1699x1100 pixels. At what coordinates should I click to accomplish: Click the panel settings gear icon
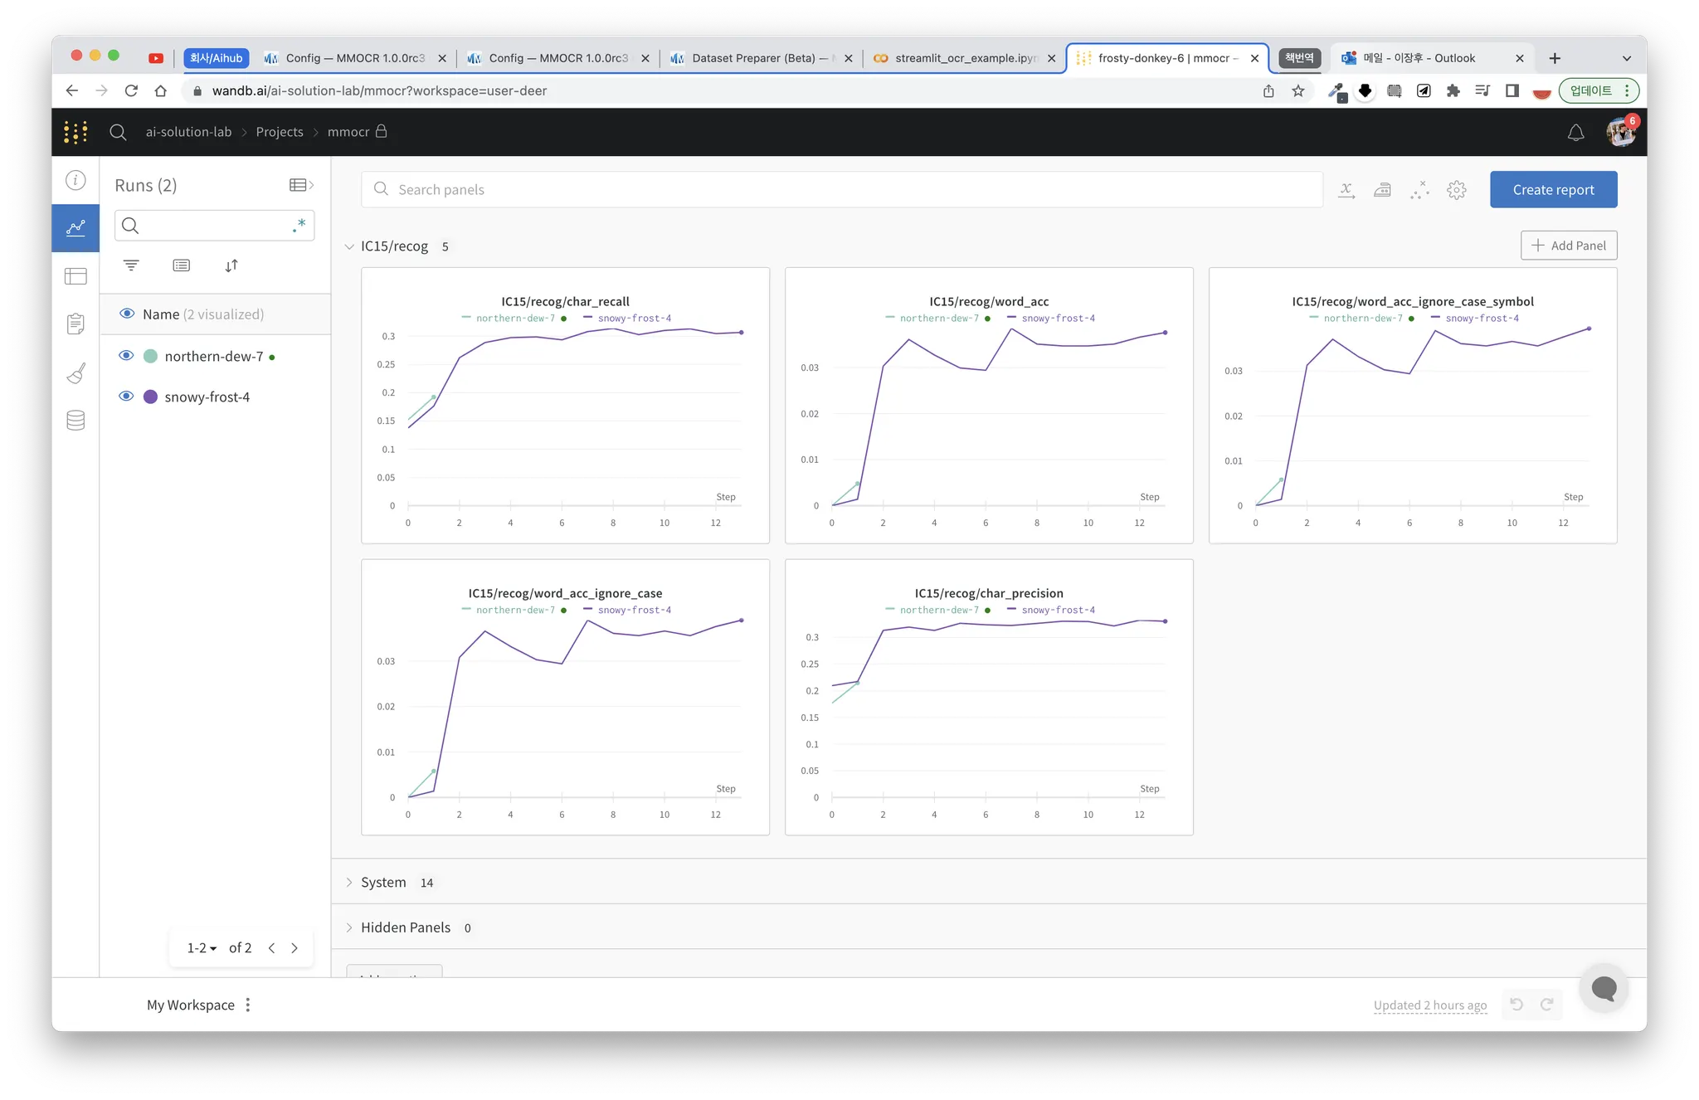tap(1456, 190)
